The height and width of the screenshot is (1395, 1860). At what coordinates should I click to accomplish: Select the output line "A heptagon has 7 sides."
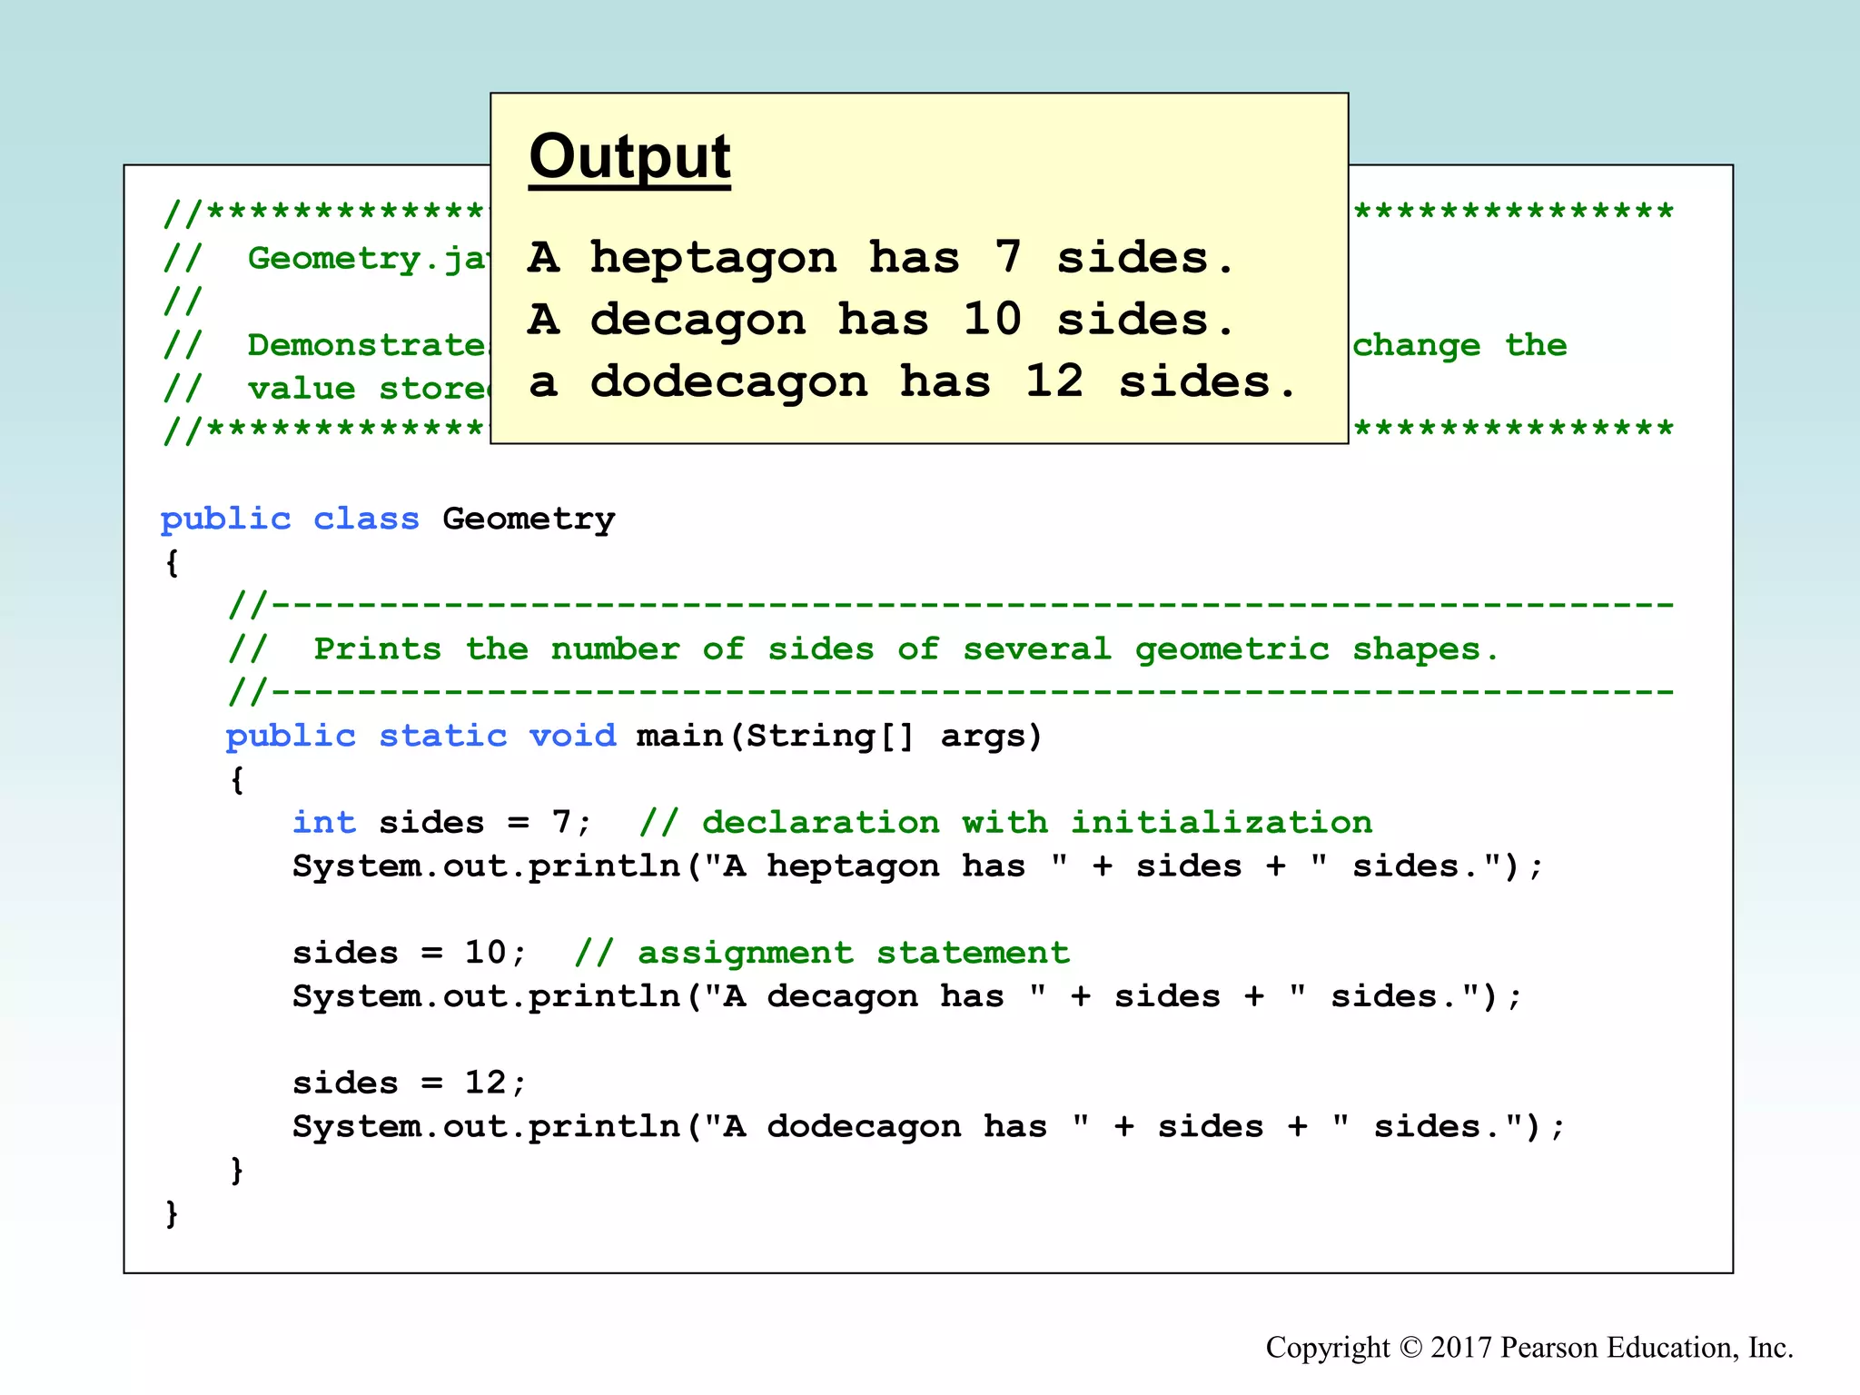[x=881, y=258]
